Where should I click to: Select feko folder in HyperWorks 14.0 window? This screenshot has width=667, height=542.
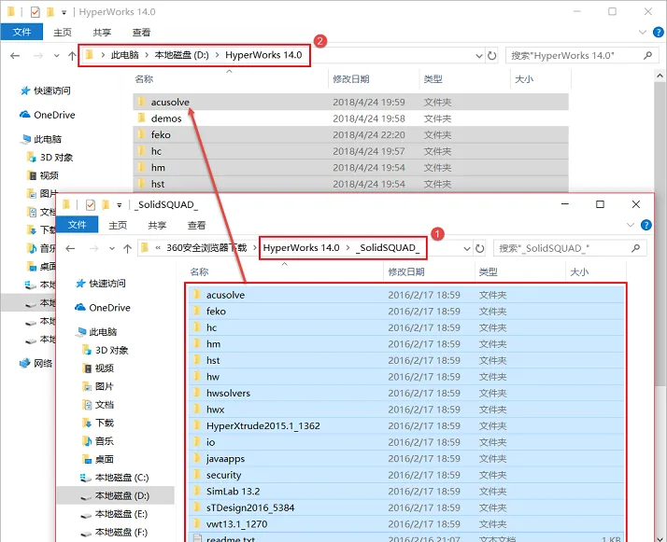pos(350,134)
